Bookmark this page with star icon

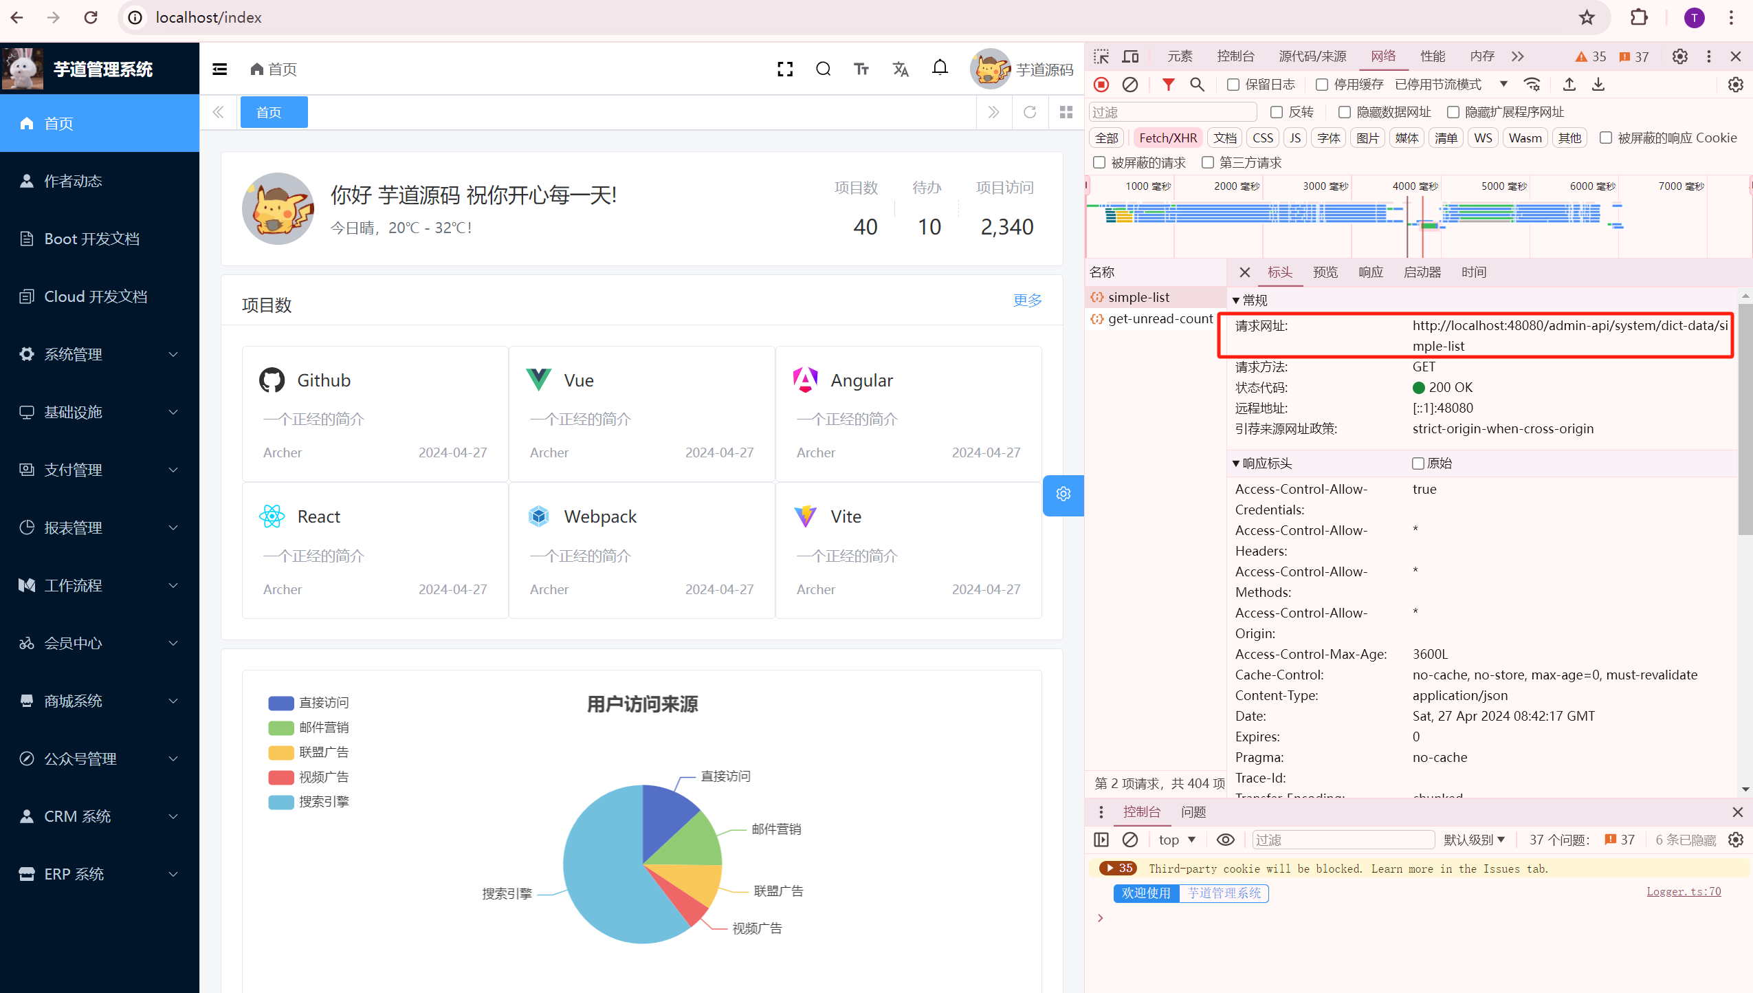click(1587, 17)
